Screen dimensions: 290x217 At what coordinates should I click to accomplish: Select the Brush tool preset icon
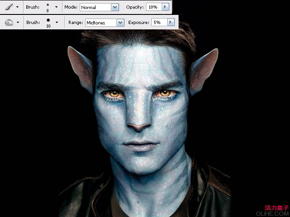point(9,7)
